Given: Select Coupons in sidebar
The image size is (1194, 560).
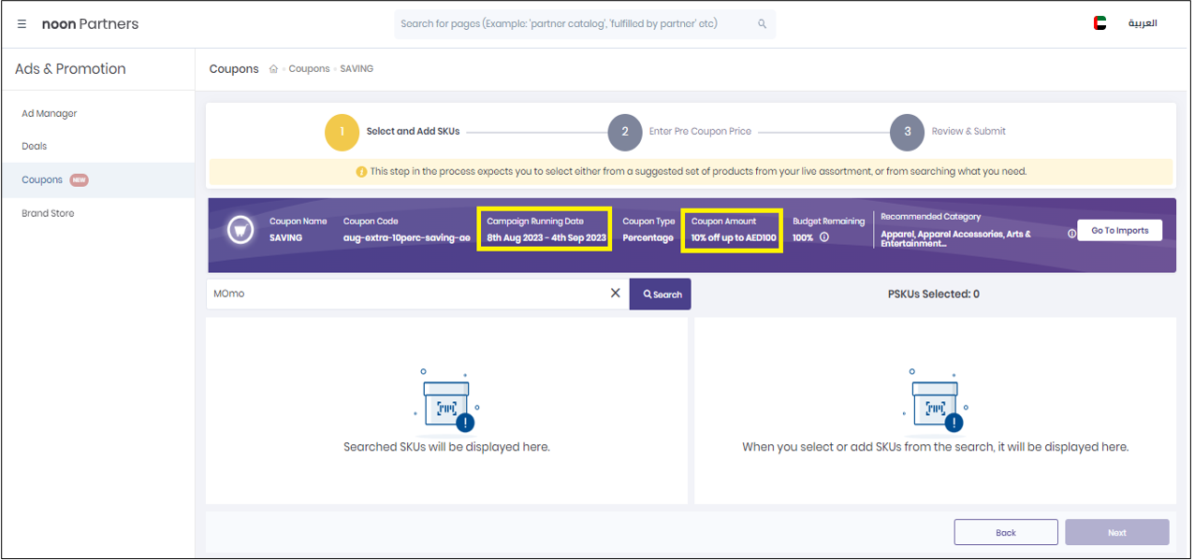Looking at the screenshot, I should point(97,179).
